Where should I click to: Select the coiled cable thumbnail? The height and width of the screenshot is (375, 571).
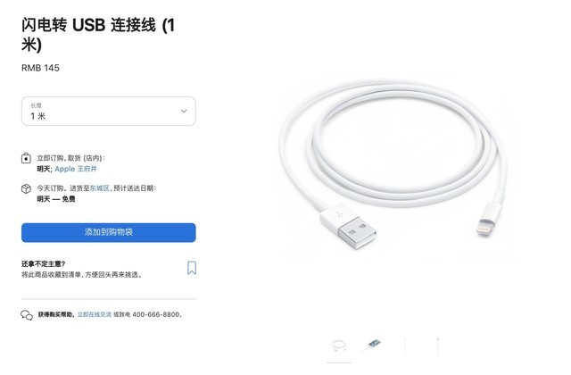coord(339,346)
